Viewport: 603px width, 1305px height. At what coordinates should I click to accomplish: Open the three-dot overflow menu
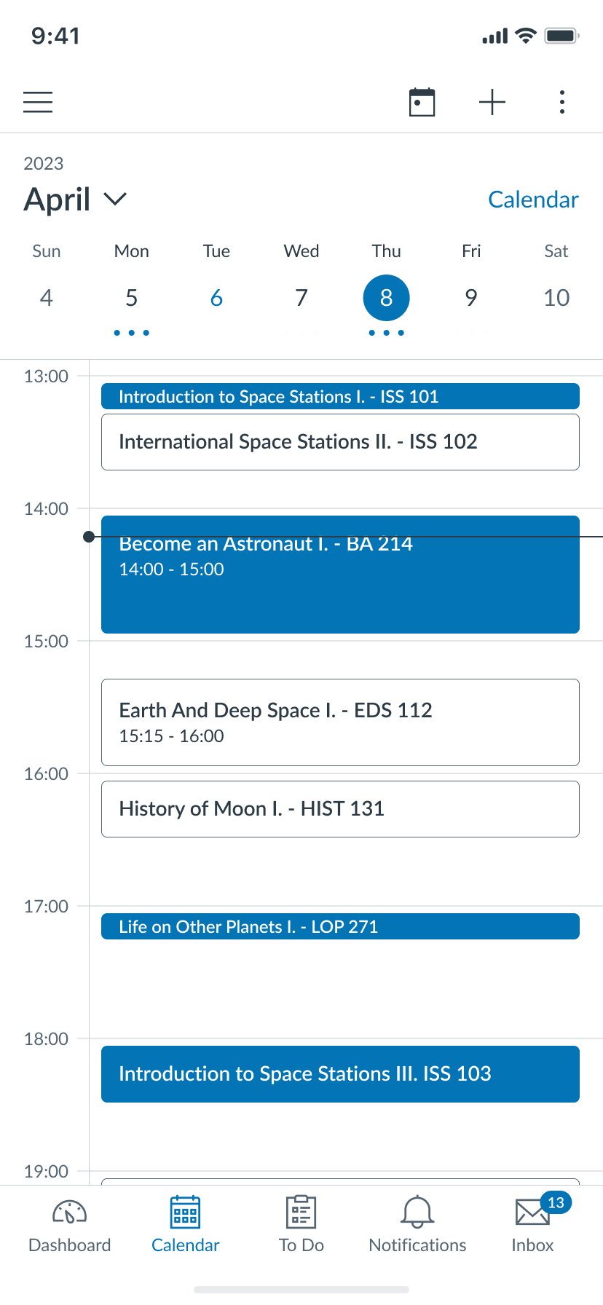562,102
